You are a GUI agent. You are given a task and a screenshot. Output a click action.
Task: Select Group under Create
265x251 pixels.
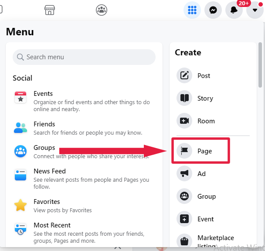pos(207,197)
